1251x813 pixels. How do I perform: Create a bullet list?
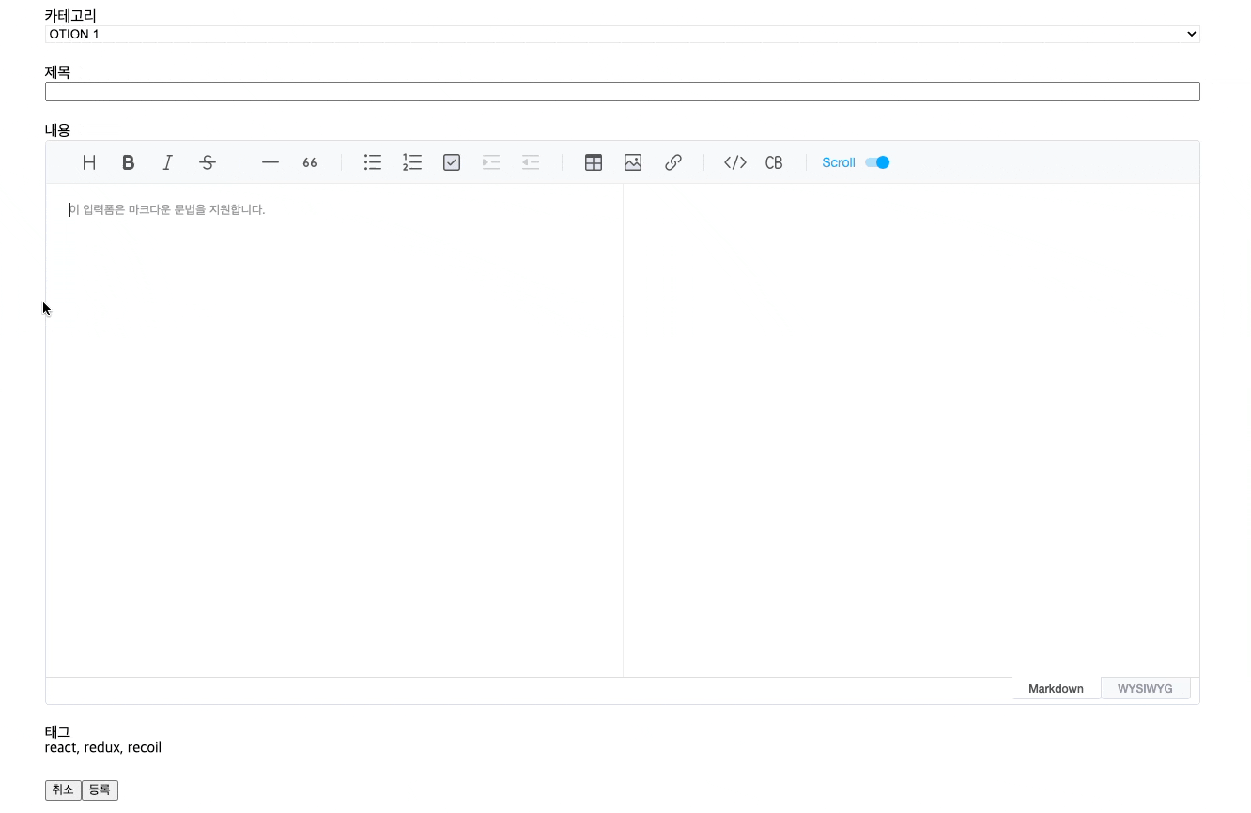pyautogui.click(x=373, y=161)
